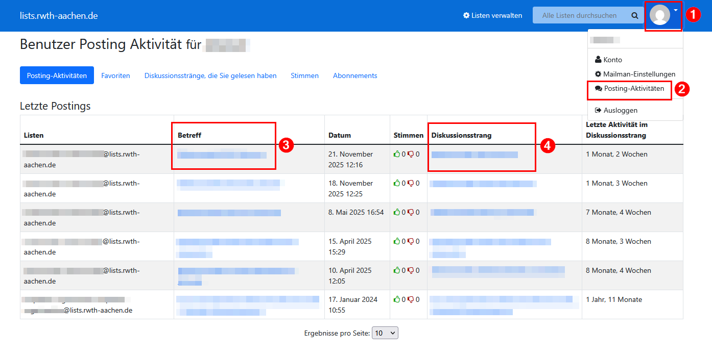Switch to the Favoriten tab
This screenshot has width=712, height=357.
pyautogui.click(x=115, y=75)
